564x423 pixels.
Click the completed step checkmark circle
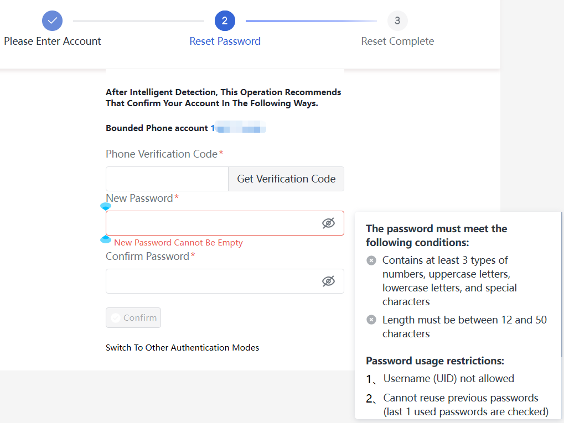coord(52,21)
